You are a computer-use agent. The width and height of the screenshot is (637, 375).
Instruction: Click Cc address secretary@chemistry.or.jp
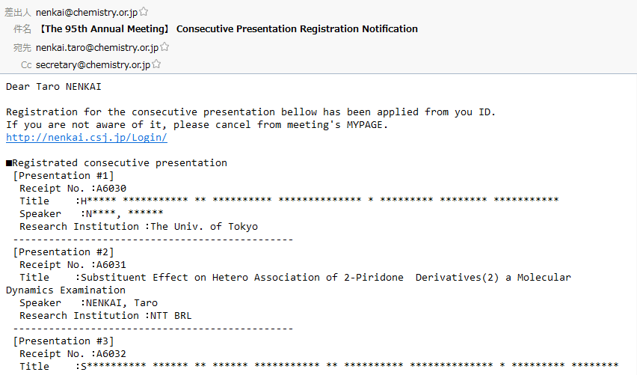[x=93, y=64]
